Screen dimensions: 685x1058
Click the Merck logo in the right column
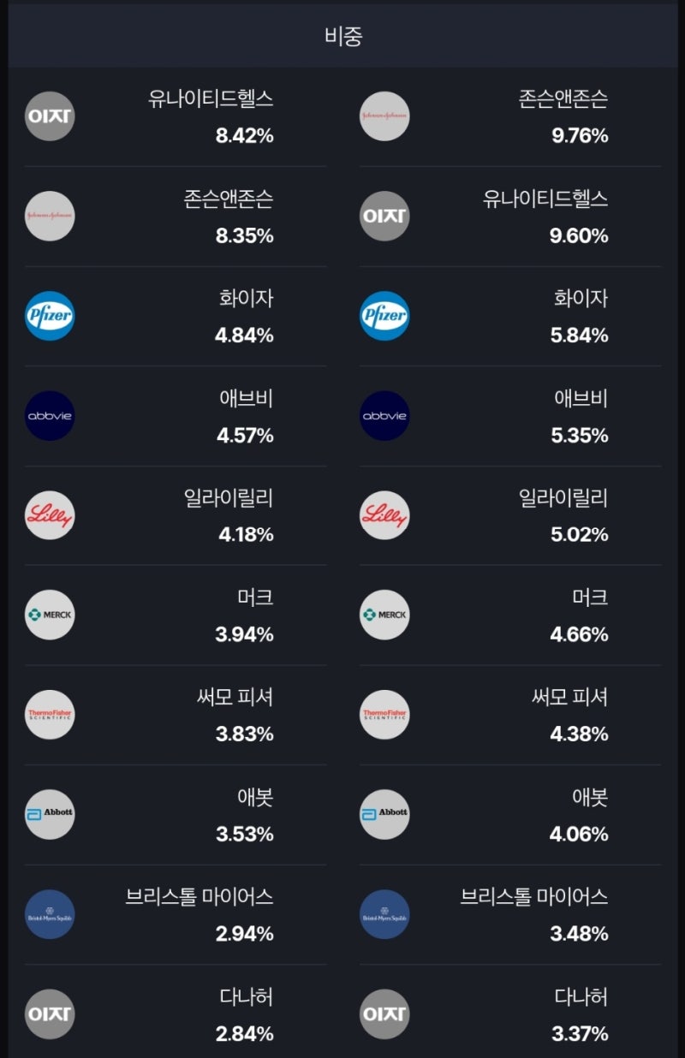tap(384, 615)
